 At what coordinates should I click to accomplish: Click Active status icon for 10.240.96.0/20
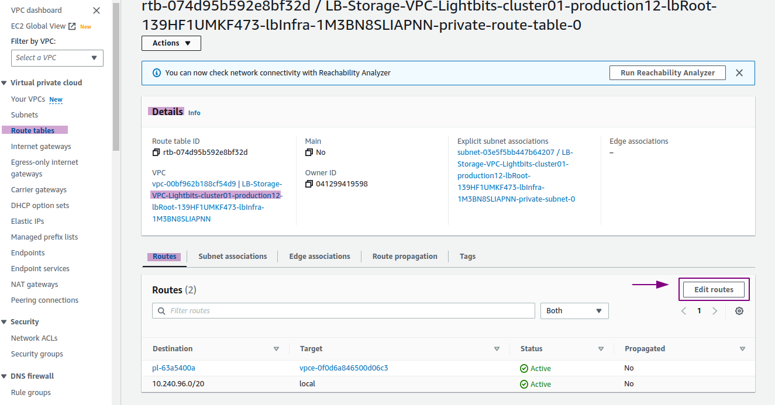click(x=524, y=385)
